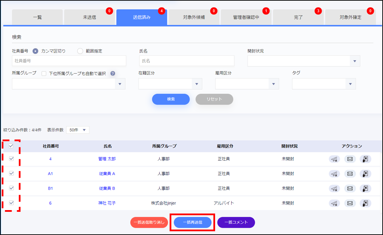
Task: Click help icon beside 下位所属グループも自動で選択
Action: tap(113, 73)
